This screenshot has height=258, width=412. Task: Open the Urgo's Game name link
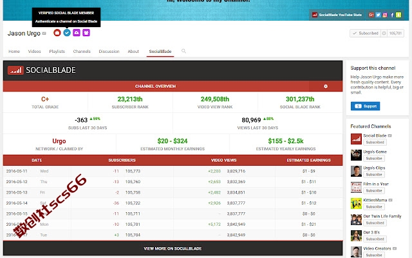[x=375, y=152]
